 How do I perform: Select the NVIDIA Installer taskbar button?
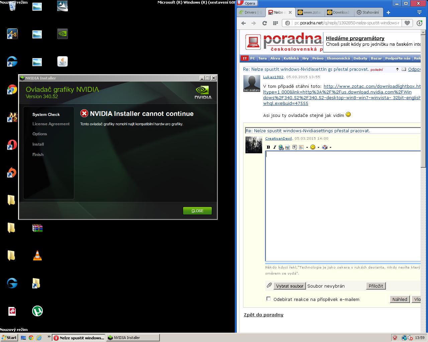133,338
